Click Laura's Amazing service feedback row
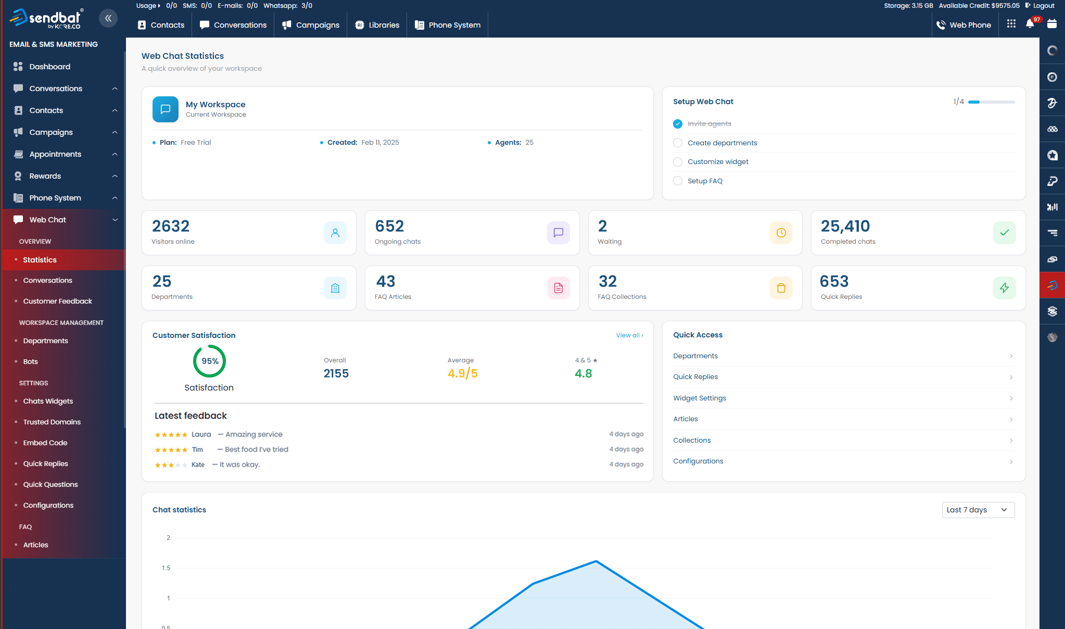The height and width of the screenshot is (629, 1065). pyautogui.click(x=399, y=434)
